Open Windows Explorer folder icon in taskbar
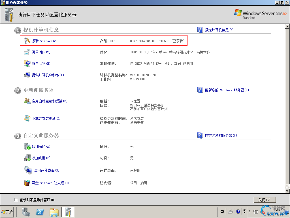 click(x=54, y=212)
